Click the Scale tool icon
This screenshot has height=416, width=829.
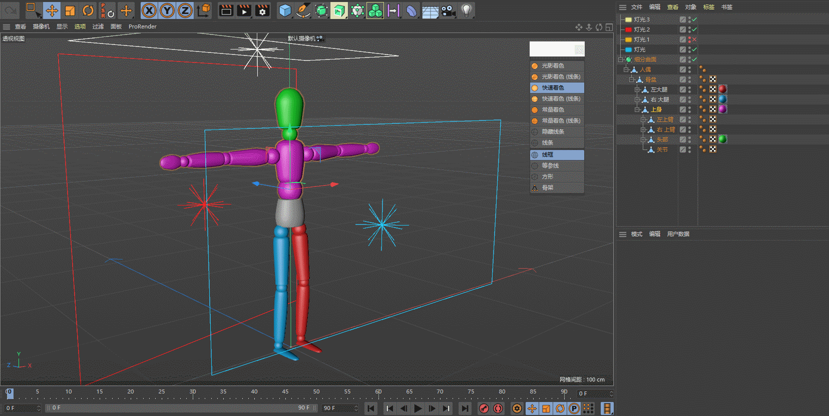click(x=70, y=10)
